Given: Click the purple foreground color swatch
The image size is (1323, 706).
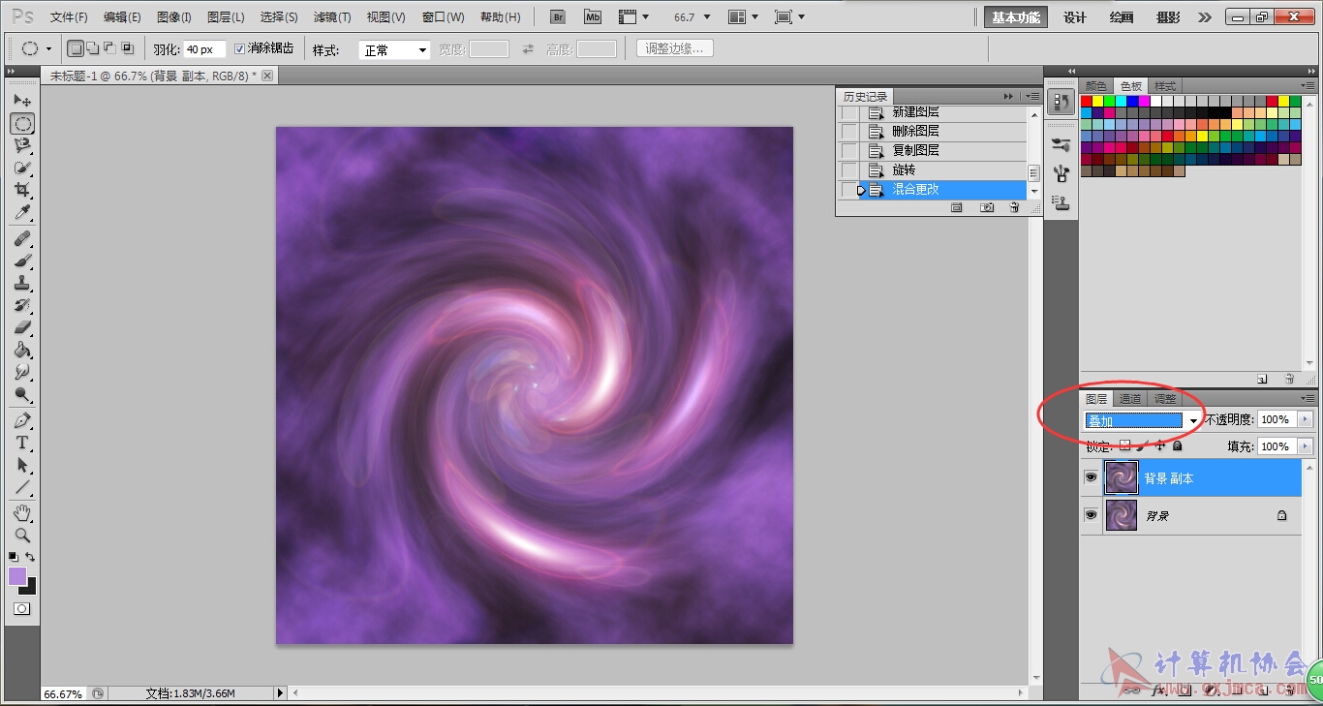Looking at the screenshot, I should click(x=17, y=576).
